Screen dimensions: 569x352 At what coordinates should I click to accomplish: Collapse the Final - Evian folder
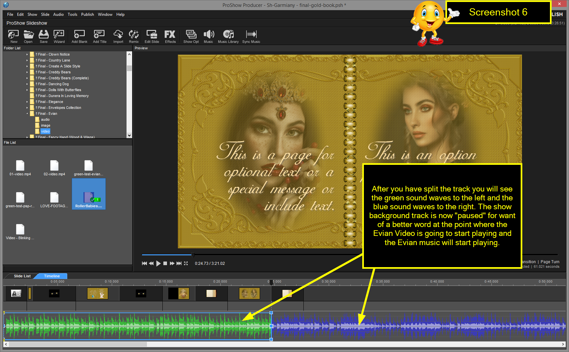click(27, 114)
